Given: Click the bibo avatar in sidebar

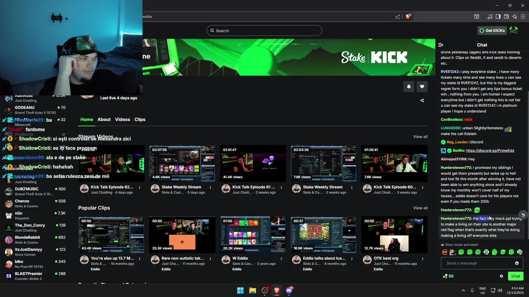Looking at the screenshot, I should tap(8, 264).
